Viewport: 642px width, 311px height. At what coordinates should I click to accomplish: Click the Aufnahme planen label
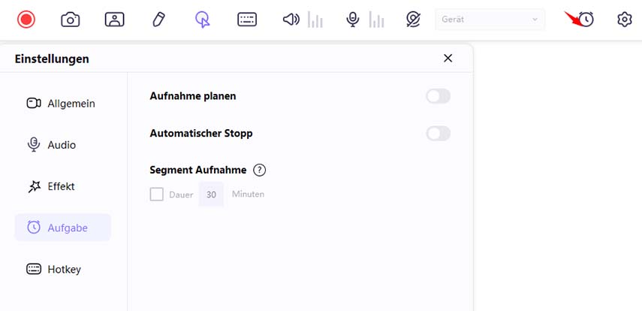click(x=193, y=96)
